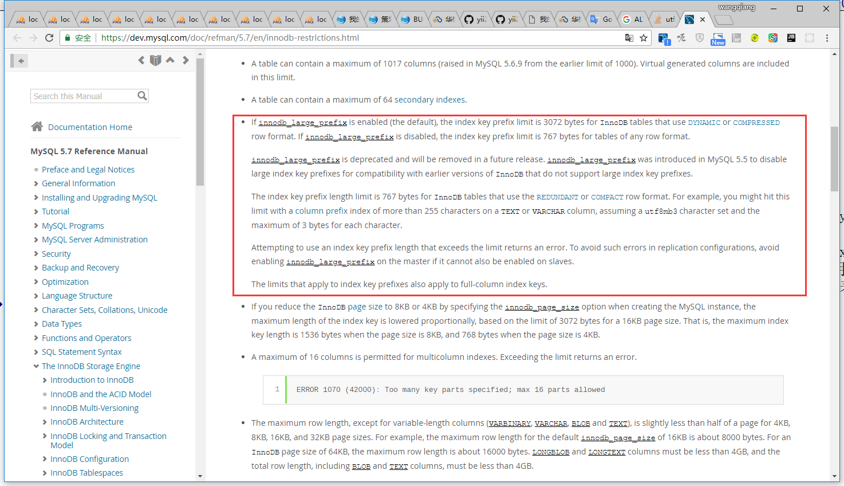Expand the Optimization chapter arrow

(36, 282)
